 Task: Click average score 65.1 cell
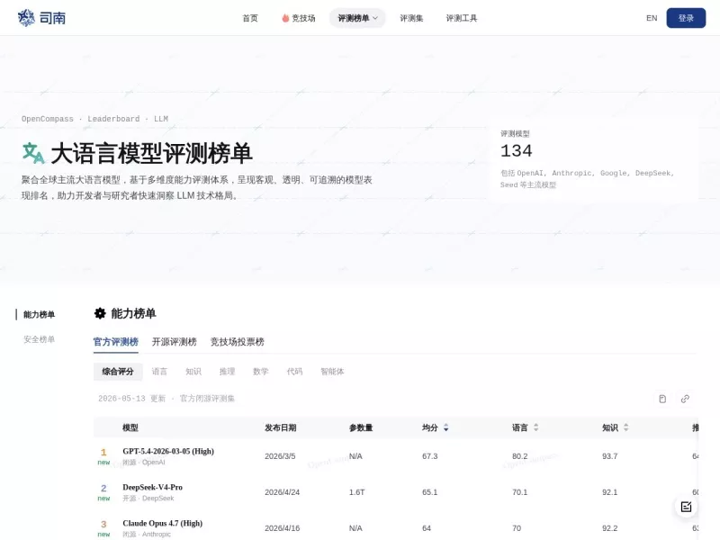pyautogui.click(x=430, y=492)
